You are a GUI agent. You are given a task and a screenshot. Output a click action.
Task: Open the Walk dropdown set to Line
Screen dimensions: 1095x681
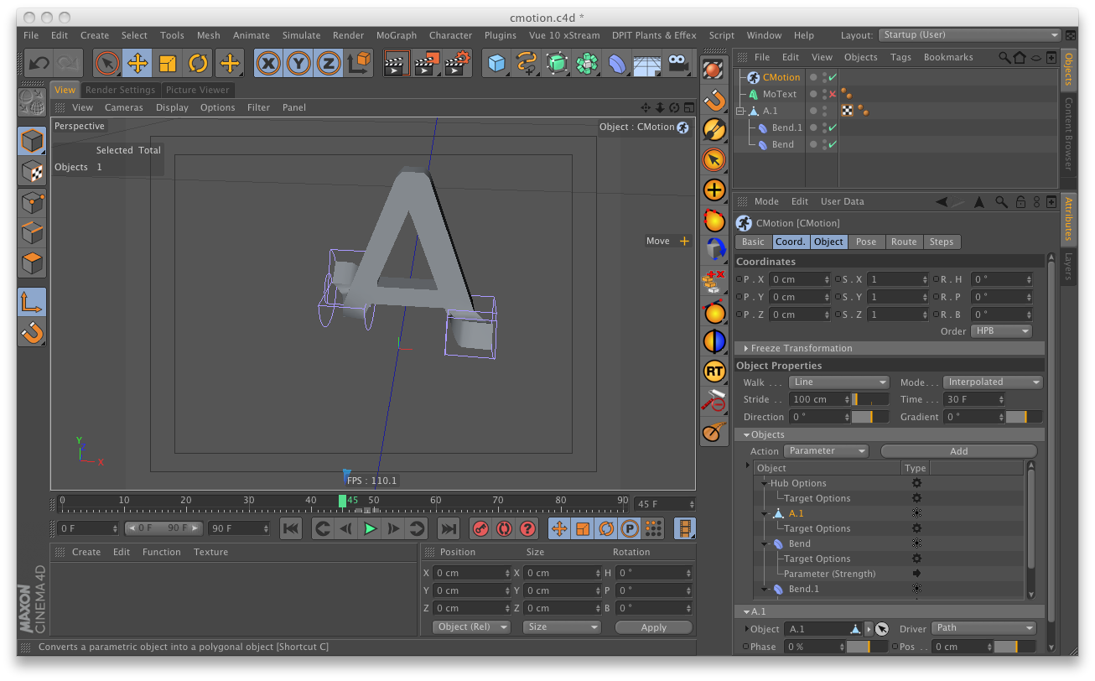tap(838, 382)
